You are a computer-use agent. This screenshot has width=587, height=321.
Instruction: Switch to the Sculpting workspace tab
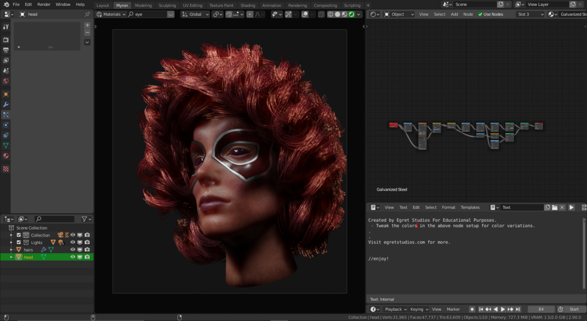pyautogui.click(x=167, y=5)
